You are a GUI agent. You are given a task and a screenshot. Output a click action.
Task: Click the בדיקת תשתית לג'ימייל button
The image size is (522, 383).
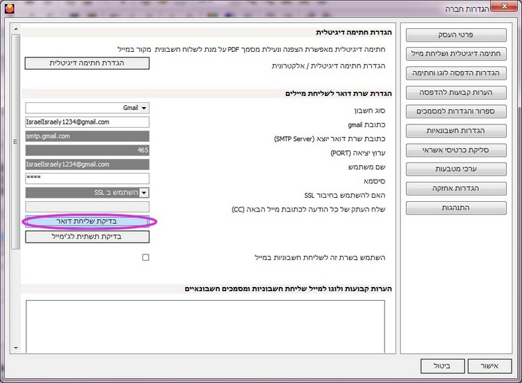(x=87, y=236)
